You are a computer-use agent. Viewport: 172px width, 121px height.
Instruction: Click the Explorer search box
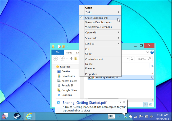coord(144,59)
